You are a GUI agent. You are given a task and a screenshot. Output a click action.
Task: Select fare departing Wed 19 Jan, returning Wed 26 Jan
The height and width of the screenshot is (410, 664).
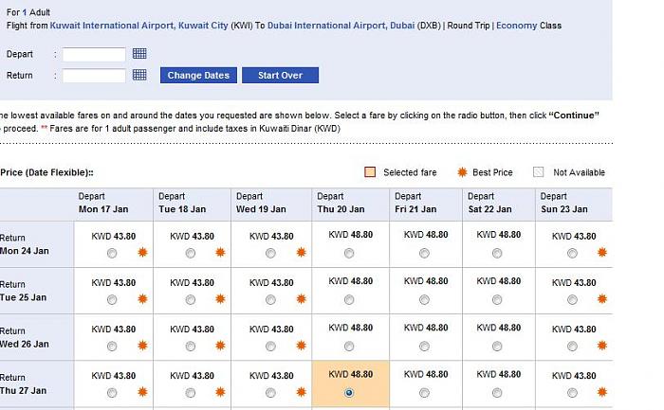tap(270, 346)
